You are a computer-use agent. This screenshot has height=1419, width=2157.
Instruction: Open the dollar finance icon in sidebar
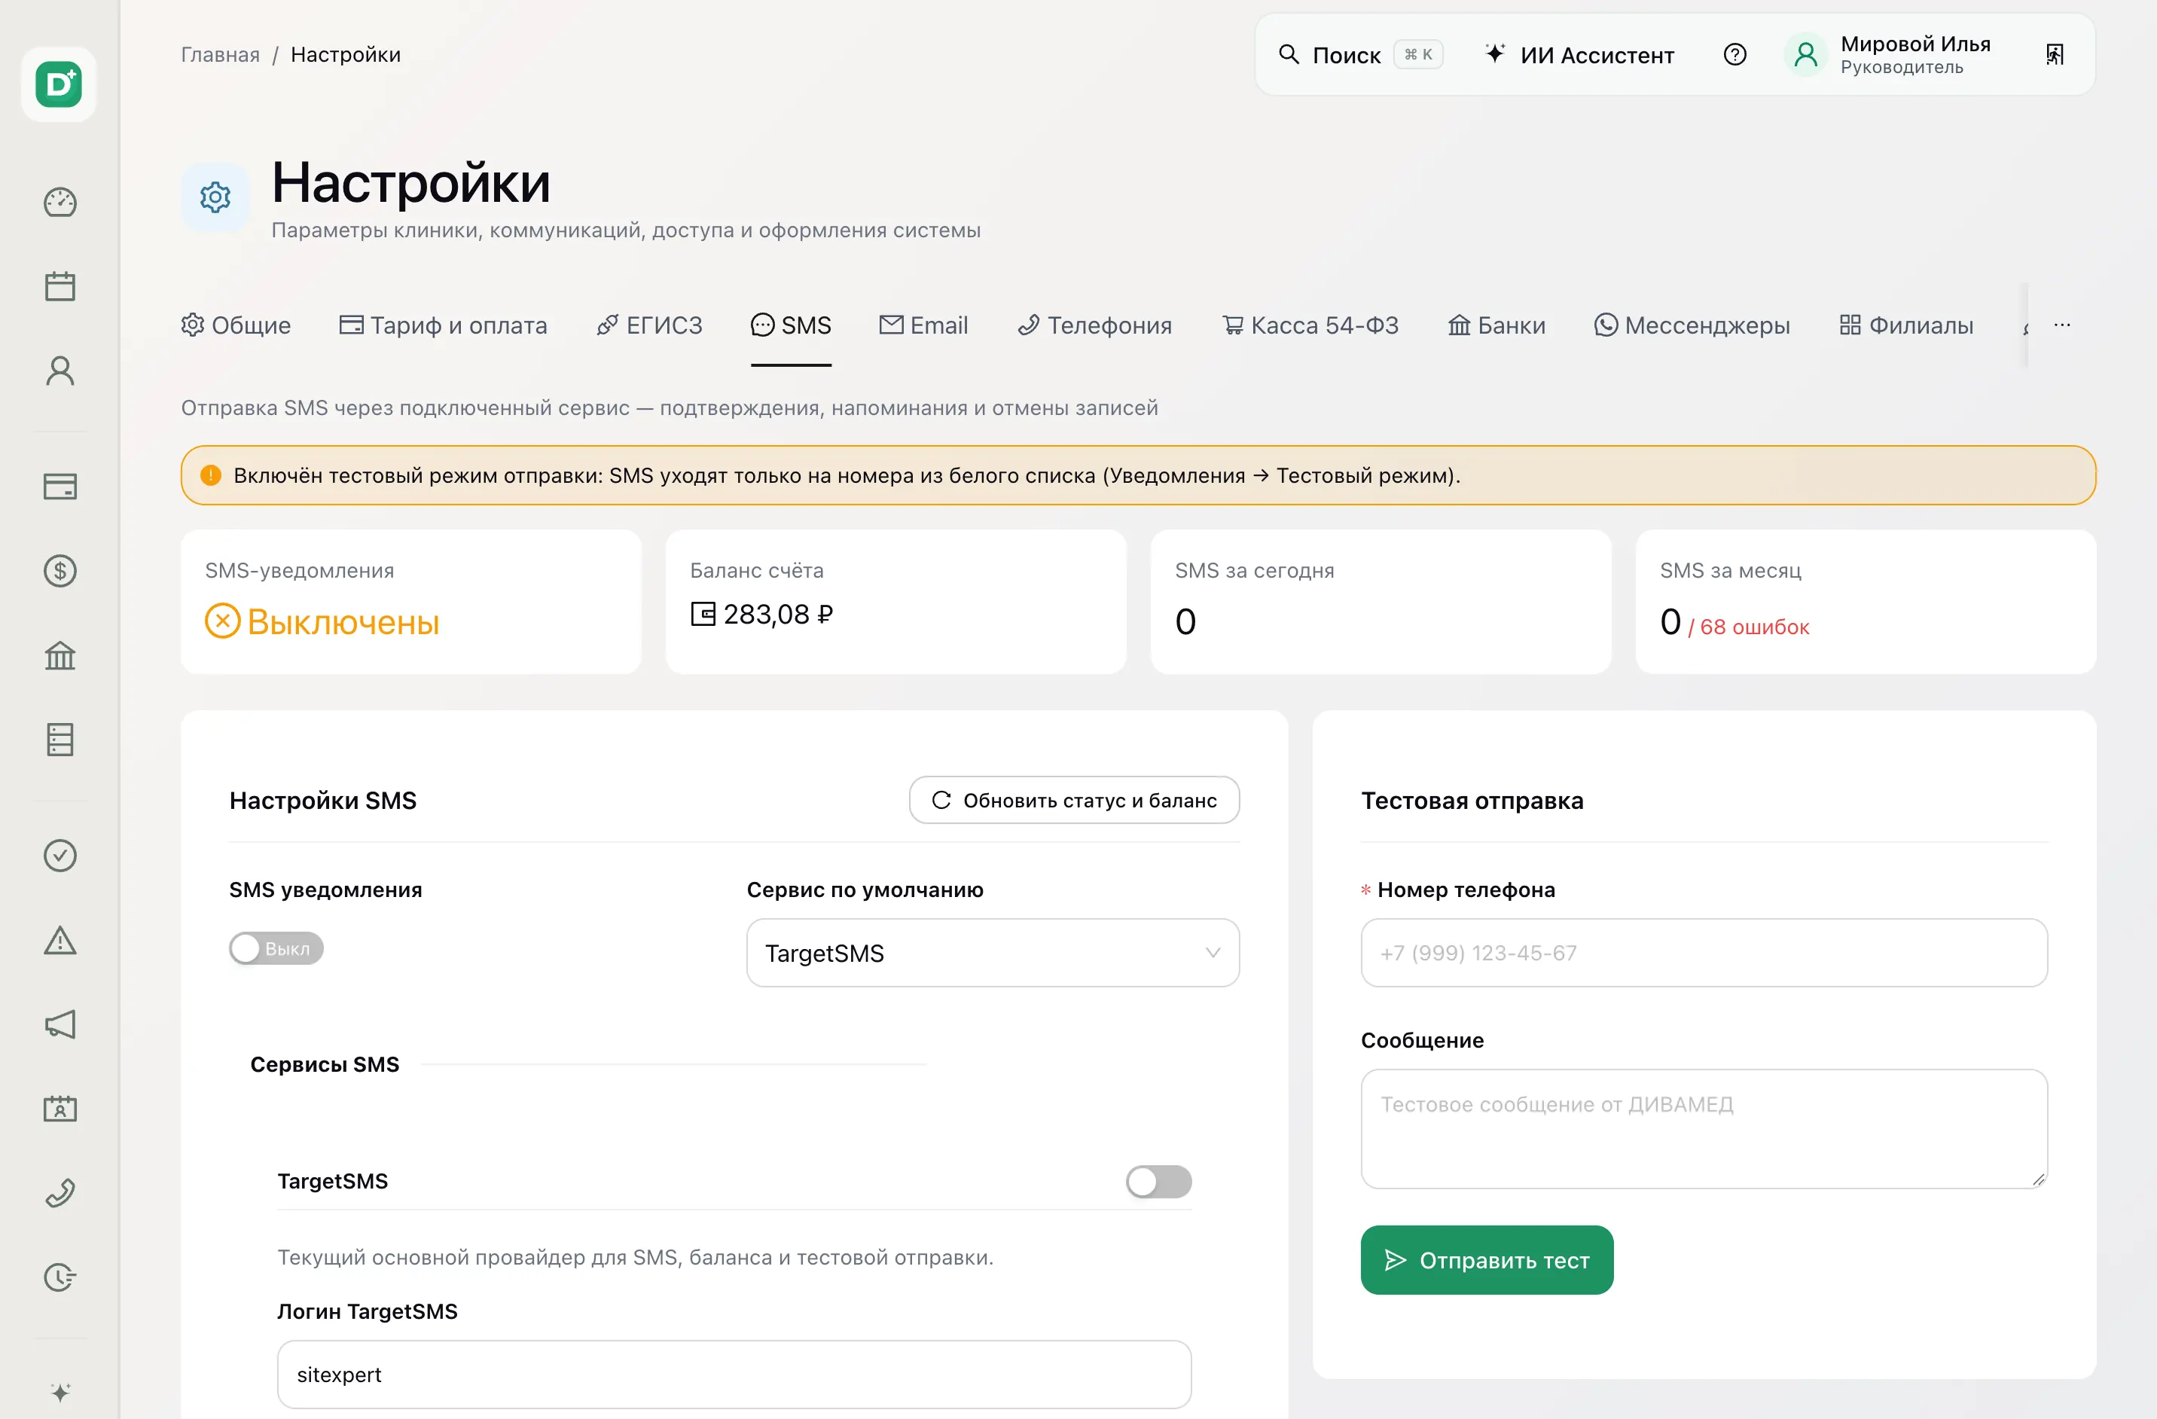tap(59, 571)
